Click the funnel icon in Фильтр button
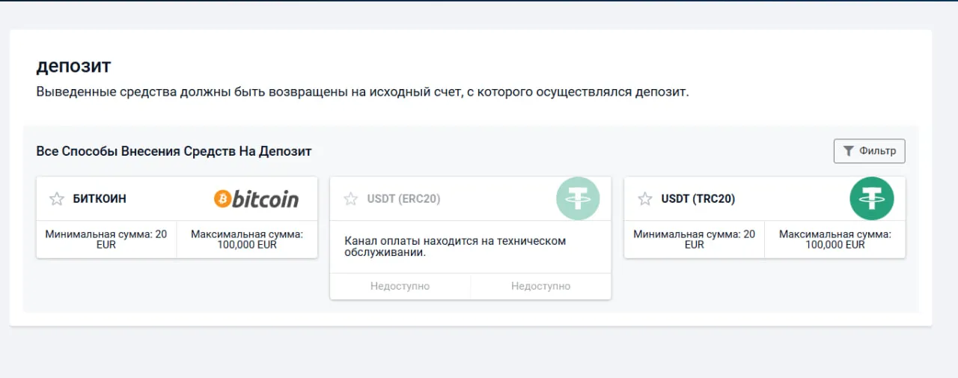Viewport: 958px width, 378px height. [x=848, y=151]
